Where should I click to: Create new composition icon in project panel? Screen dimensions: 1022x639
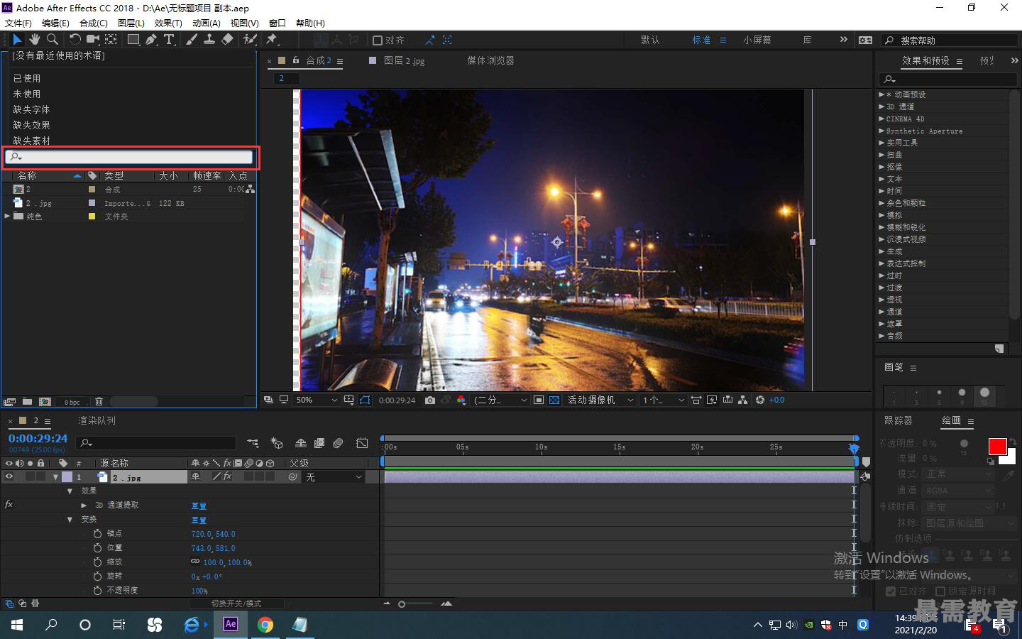coord(45,402)
